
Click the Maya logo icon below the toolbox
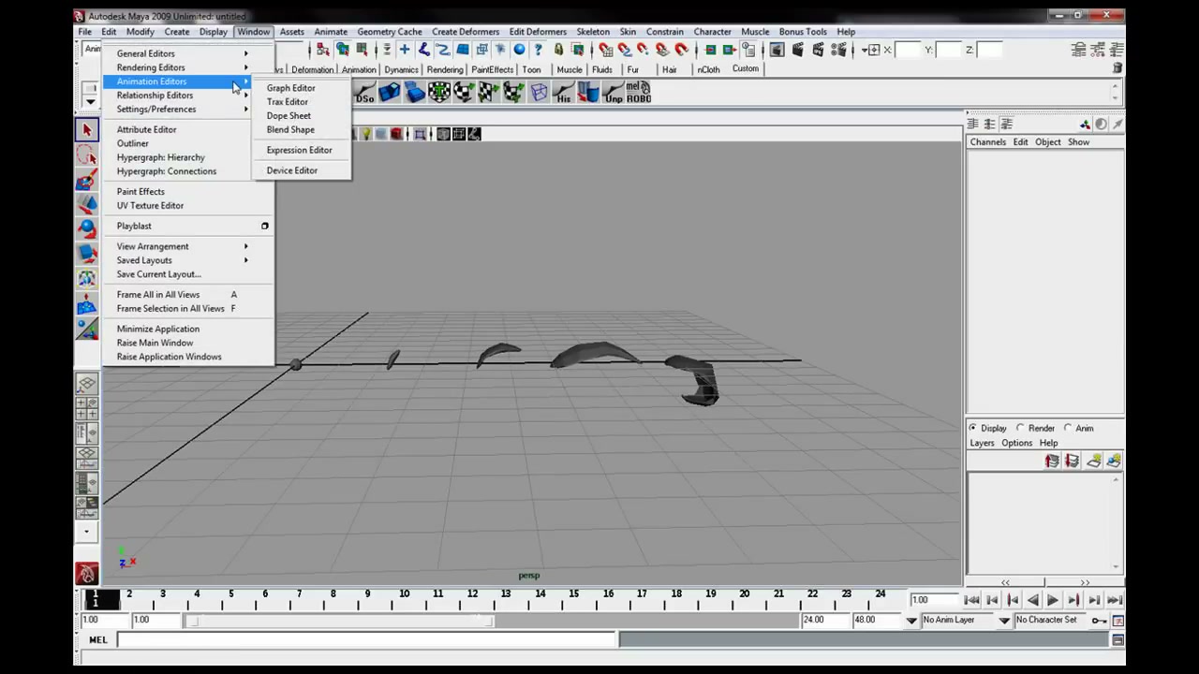coord(87,573)
